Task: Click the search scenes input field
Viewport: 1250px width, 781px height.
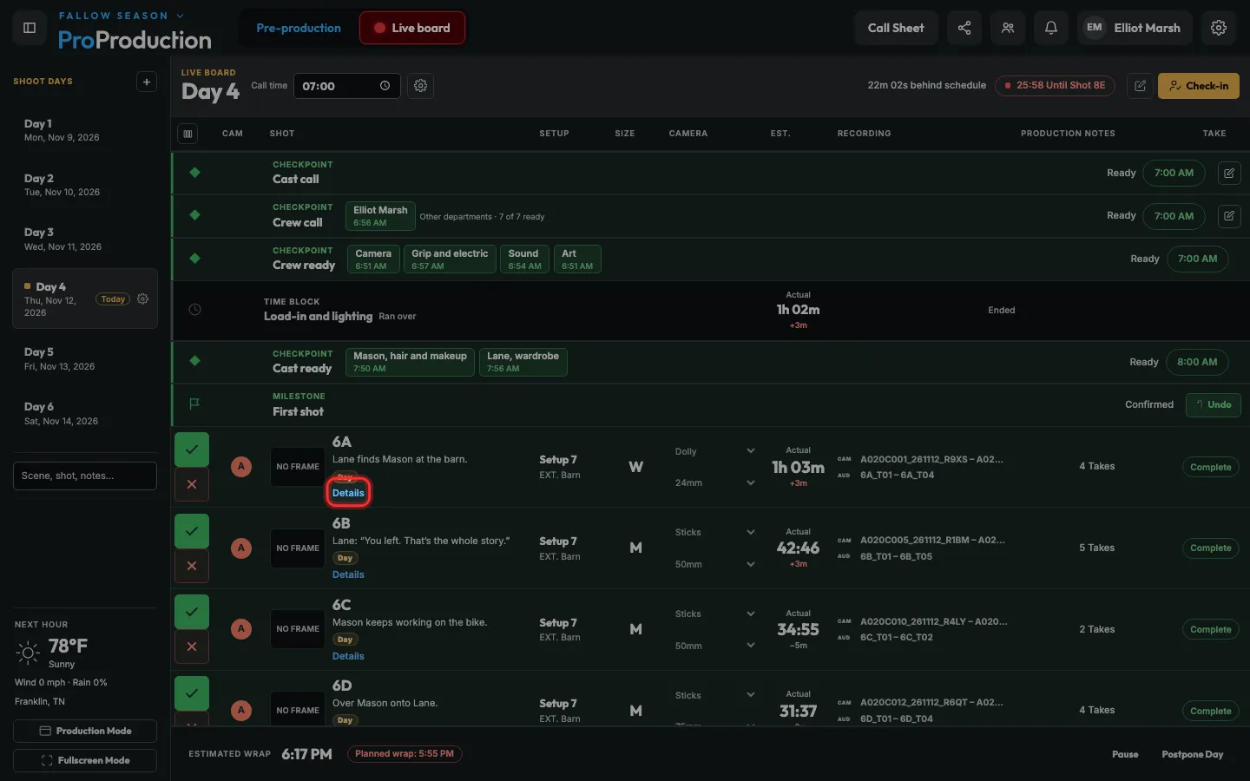Action: click(x=85, y=476)
